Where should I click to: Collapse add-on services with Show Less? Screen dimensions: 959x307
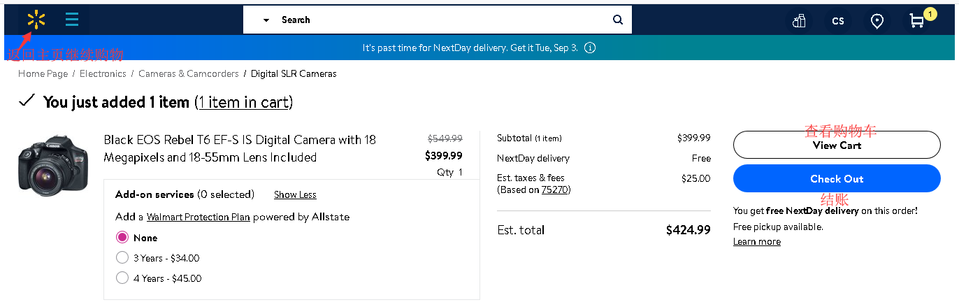click(295, 195)
